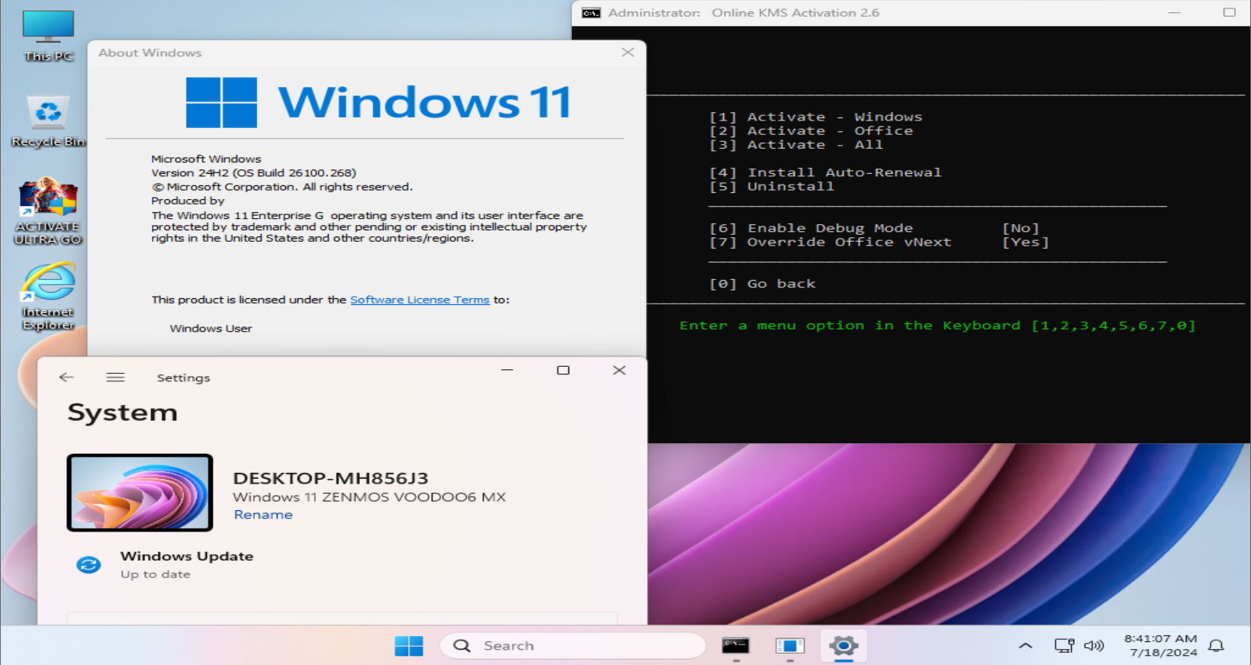
Task: Click the Windows Start button
Action: 409,646
